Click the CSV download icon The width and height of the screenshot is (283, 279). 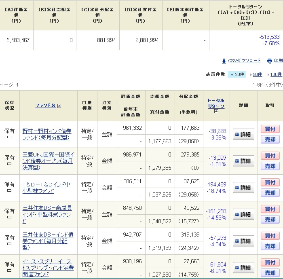(x=224, y=61)
